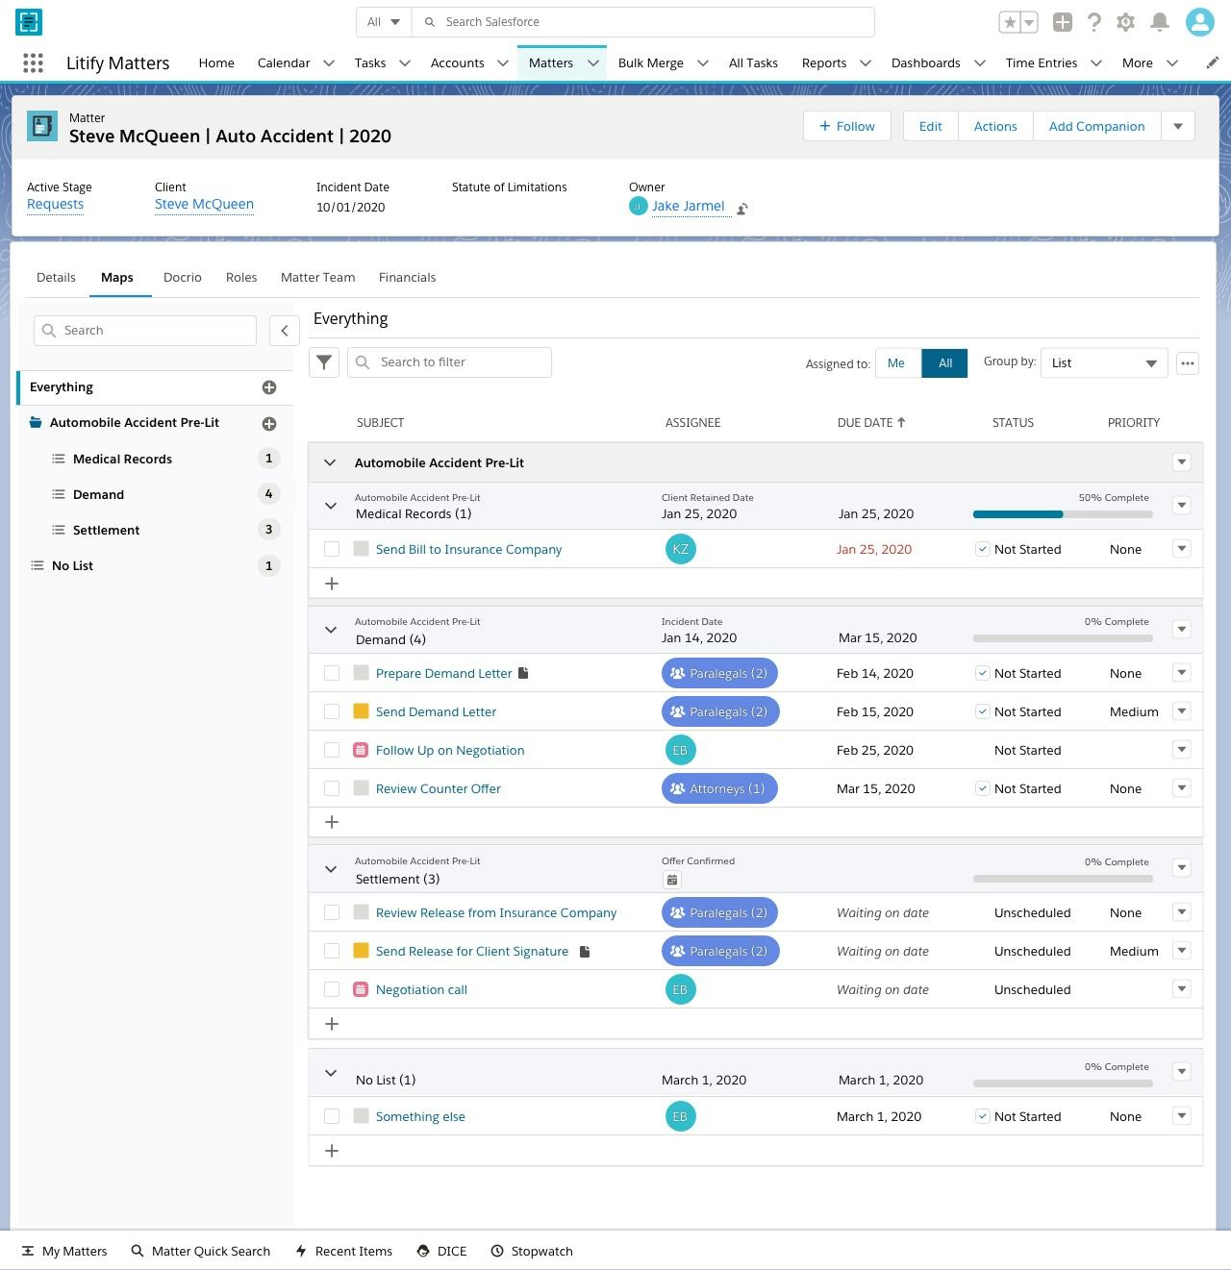Screen dimensions: 1231x1270
Task: Click the EB avatar on Follow Up on Negotiation row
Action: coord(681,750)
